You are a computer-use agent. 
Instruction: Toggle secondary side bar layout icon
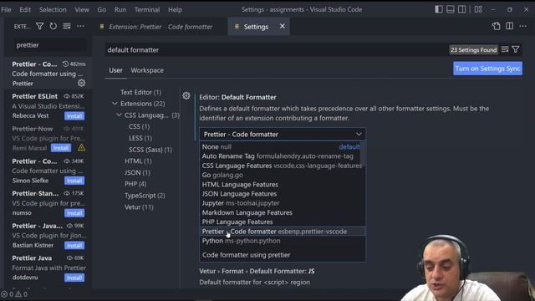[461, 9]
